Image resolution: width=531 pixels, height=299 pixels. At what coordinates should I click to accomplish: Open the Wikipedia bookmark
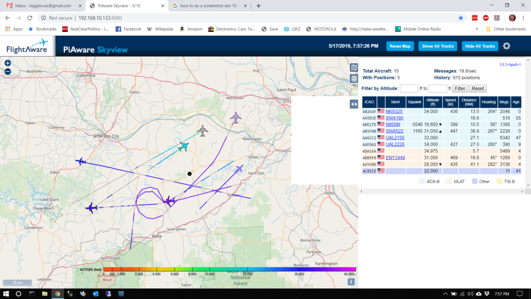tap(160, 29)
